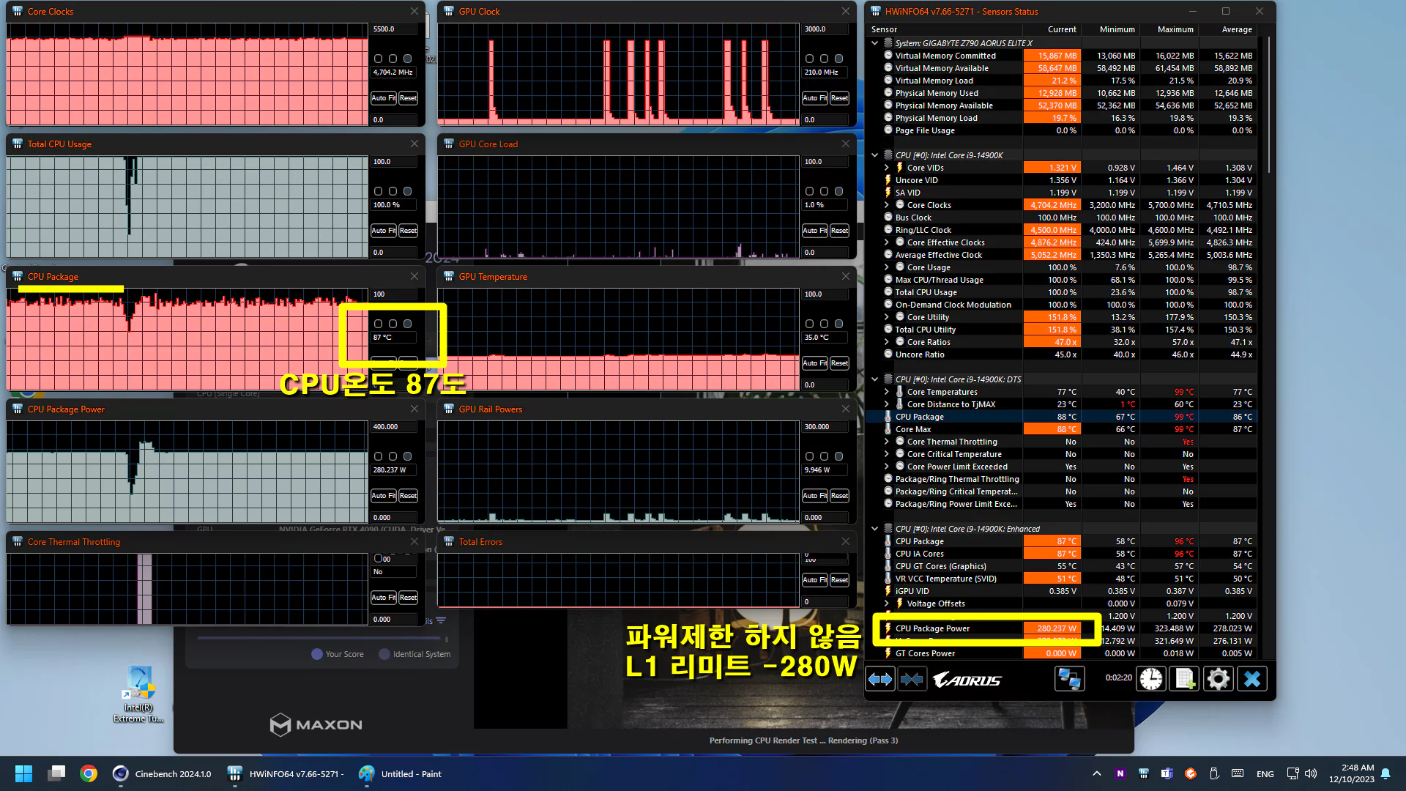
Task: Click the Minimum column header
Action: tap(1110, 29)
